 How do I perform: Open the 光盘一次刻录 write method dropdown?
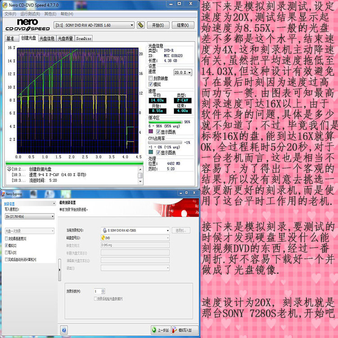(x=30, y=231)
